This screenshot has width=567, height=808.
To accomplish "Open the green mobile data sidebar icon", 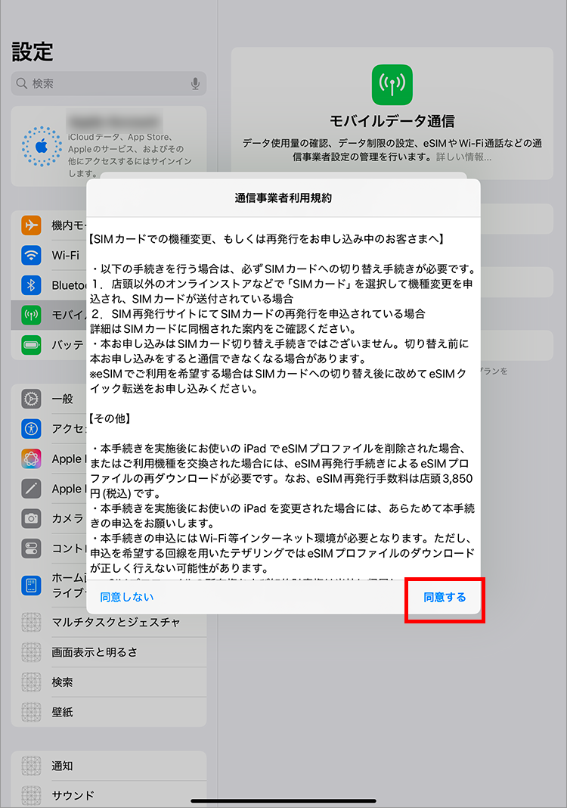I will click(32, 315).
